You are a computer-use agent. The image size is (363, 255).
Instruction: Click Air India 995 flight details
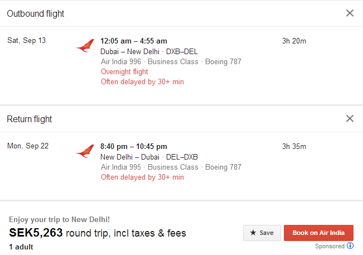tap(171, 167)
